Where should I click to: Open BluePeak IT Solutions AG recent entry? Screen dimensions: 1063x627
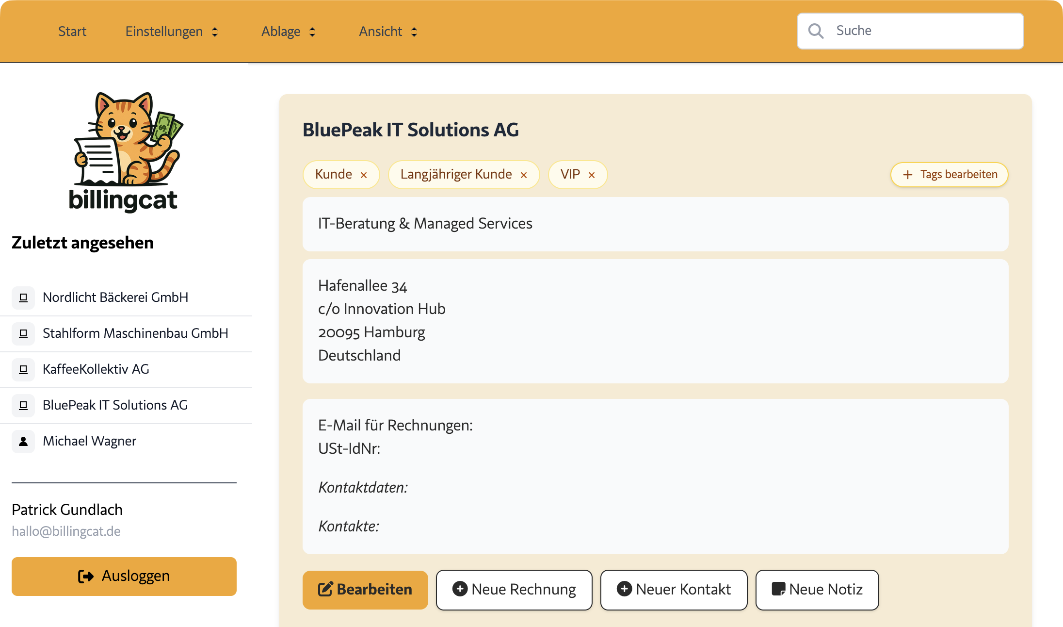[x=115, y=405]
